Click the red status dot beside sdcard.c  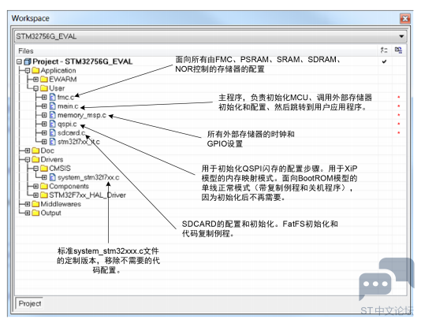pos(399,132)
